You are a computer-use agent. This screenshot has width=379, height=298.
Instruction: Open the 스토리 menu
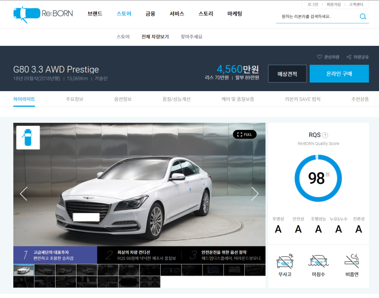pyautogui.click(x=206, y=14)
